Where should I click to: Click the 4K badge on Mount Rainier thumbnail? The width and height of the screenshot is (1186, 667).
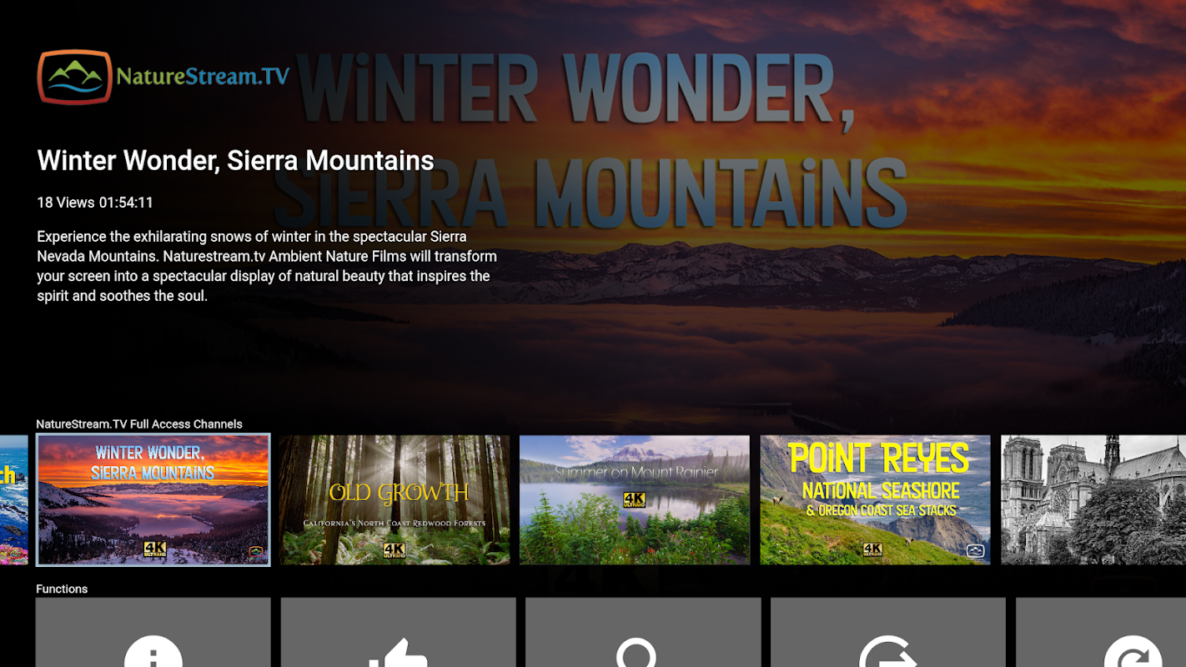tap(635, 499)
